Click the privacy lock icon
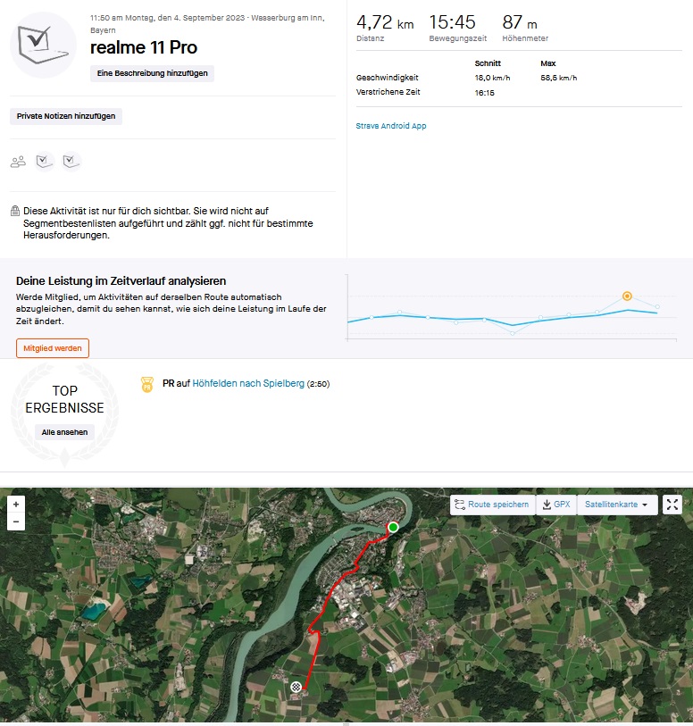Screen dimensions: 693x726 (x=15, y=212)
